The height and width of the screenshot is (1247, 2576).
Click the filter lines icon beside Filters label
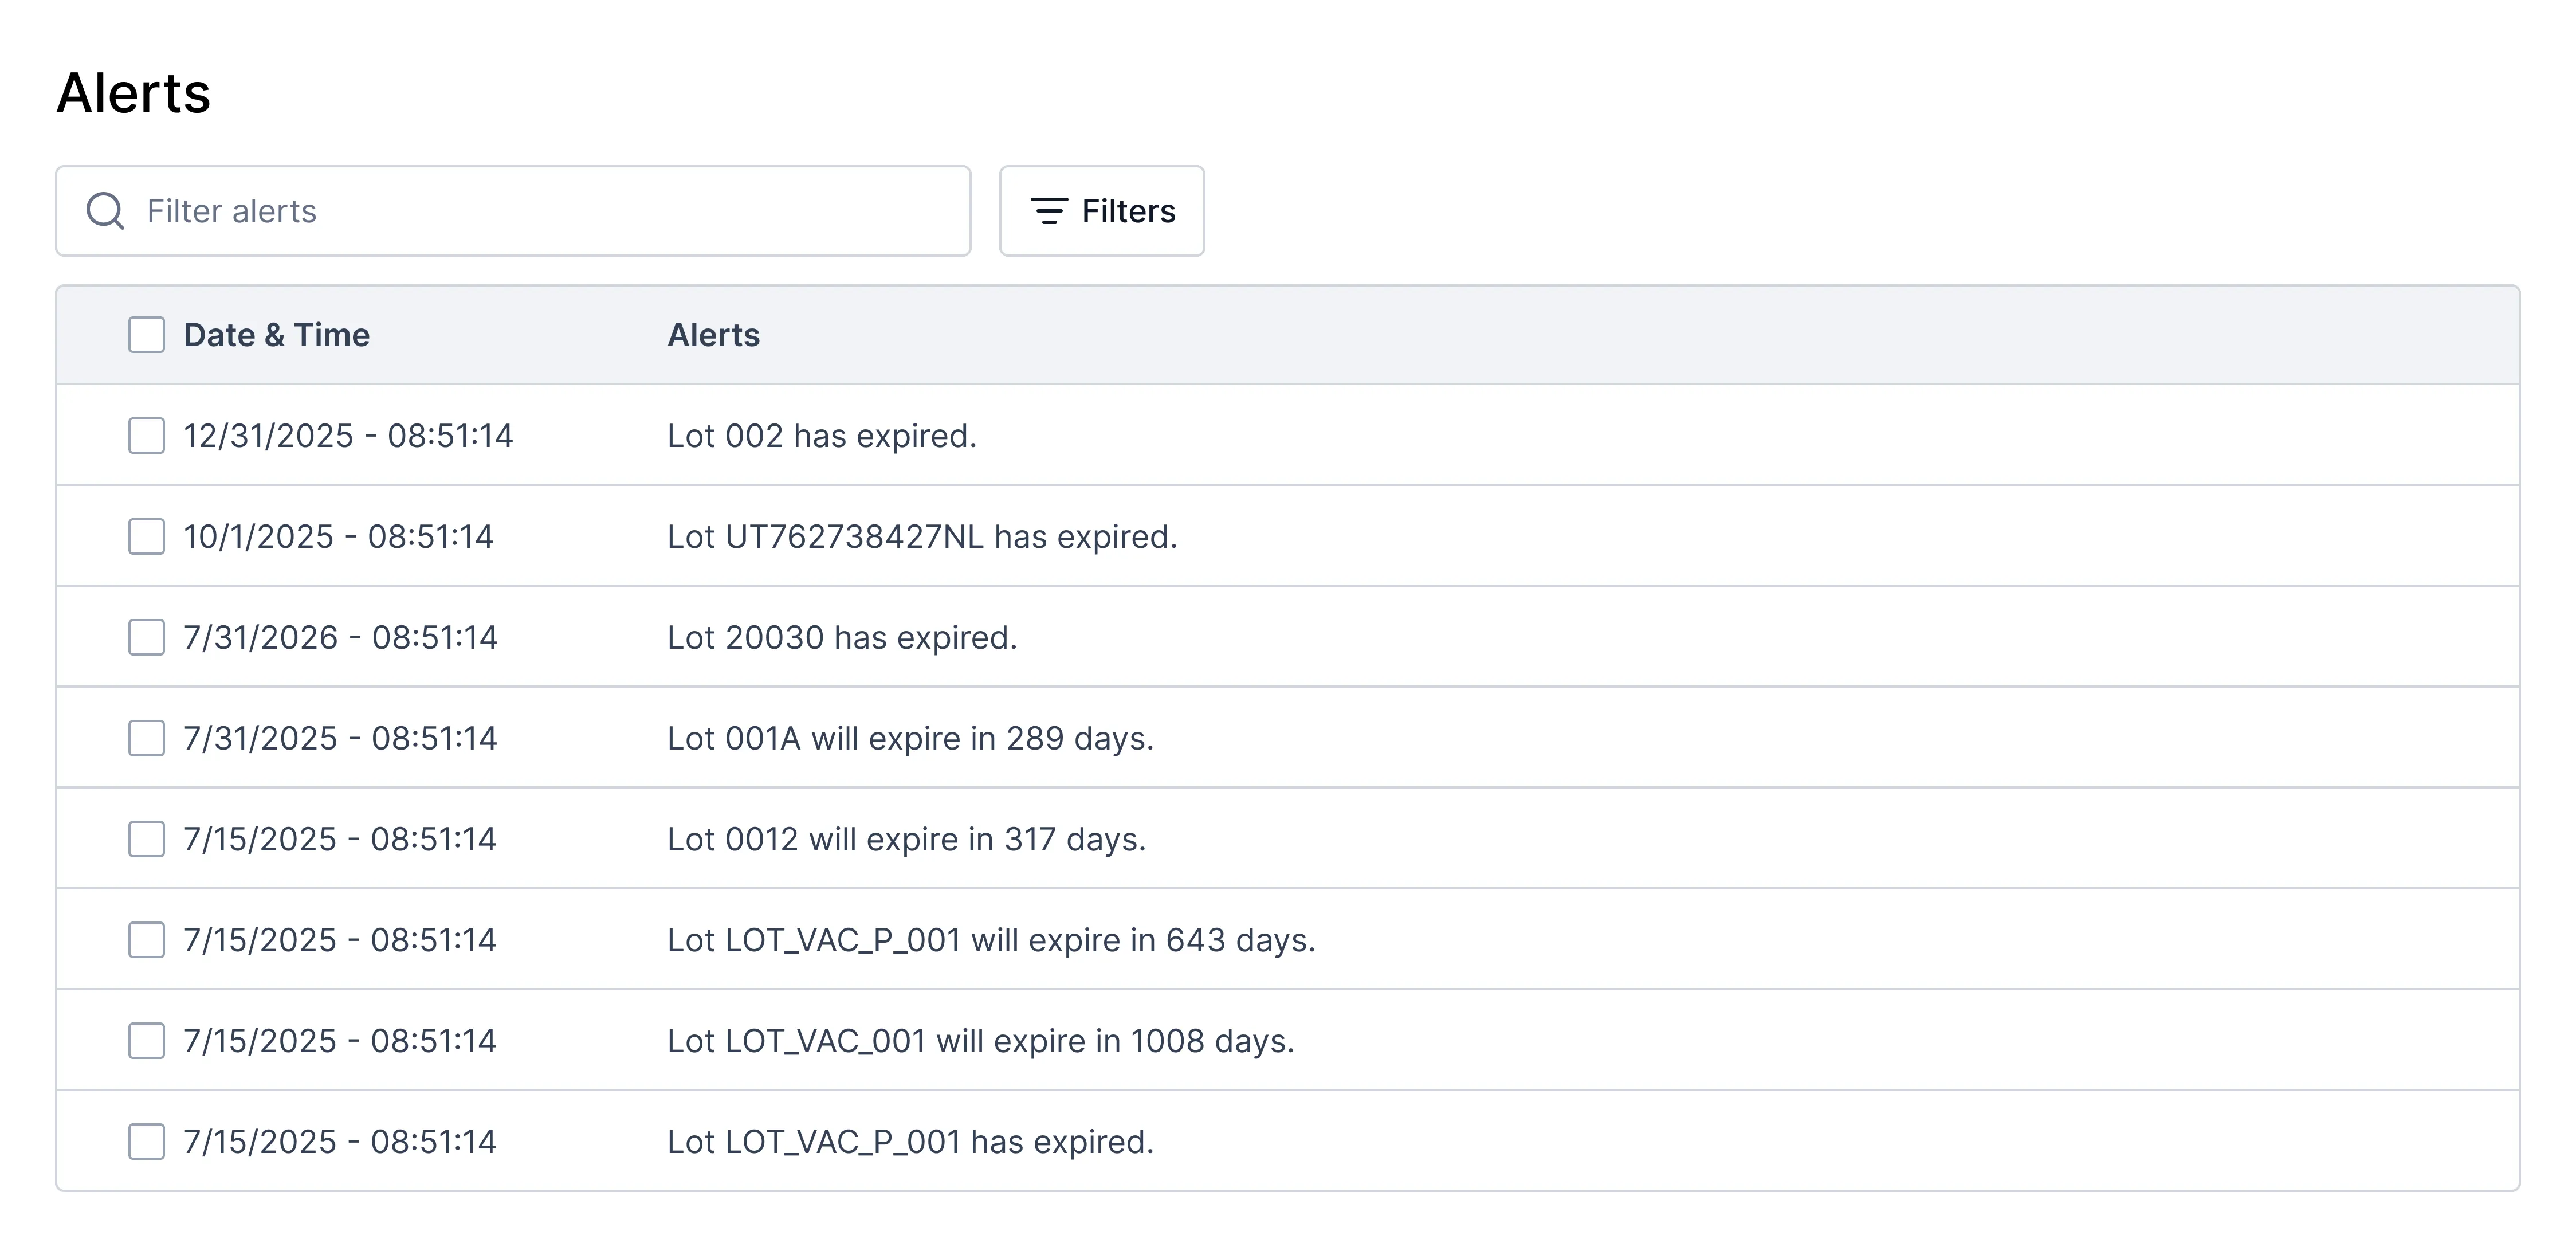coord(1048,211)
